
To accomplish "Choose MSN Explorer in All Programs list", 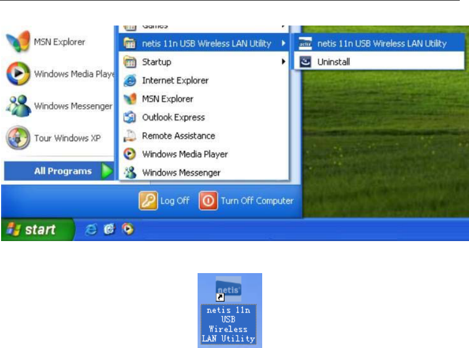I will [204, 99].
